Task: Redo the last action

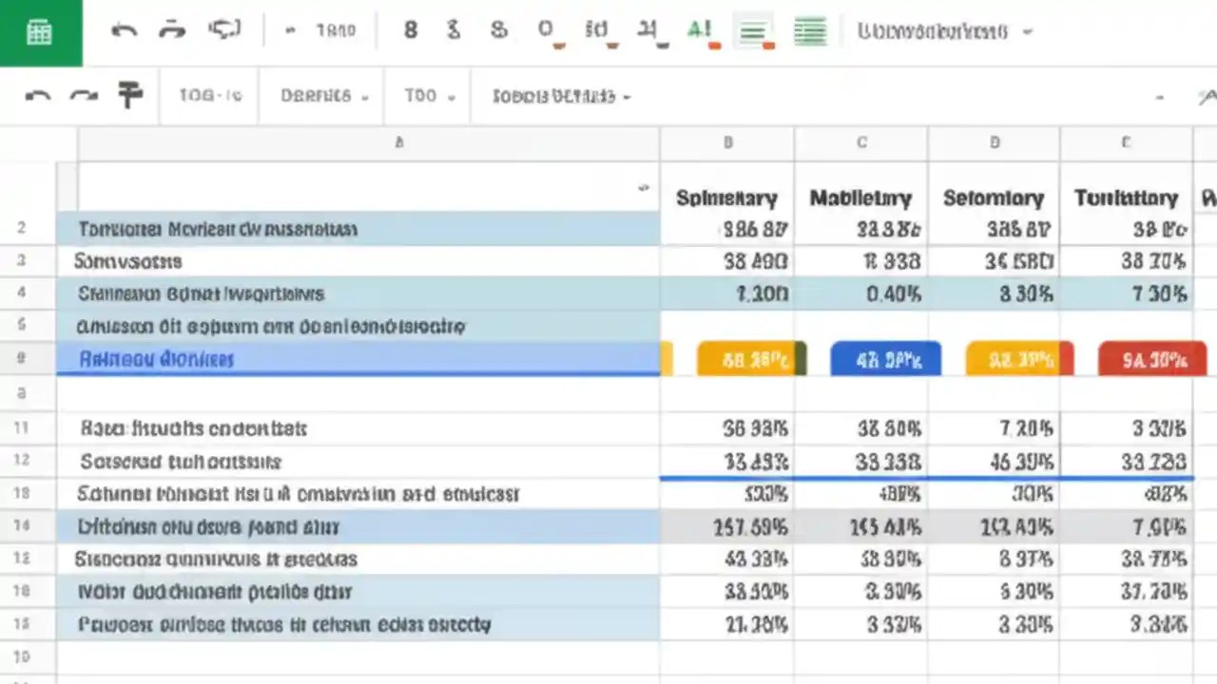Action: (x=172, y=29)
